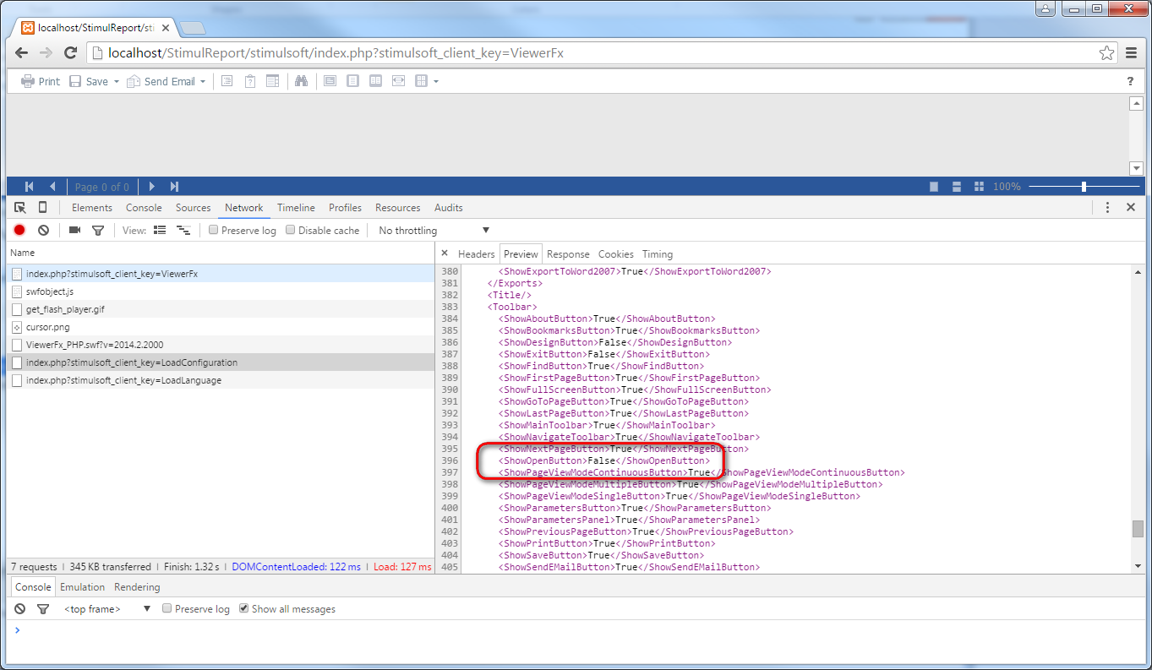Expand the multiple pages dropdown arrow

click(436, 82)
